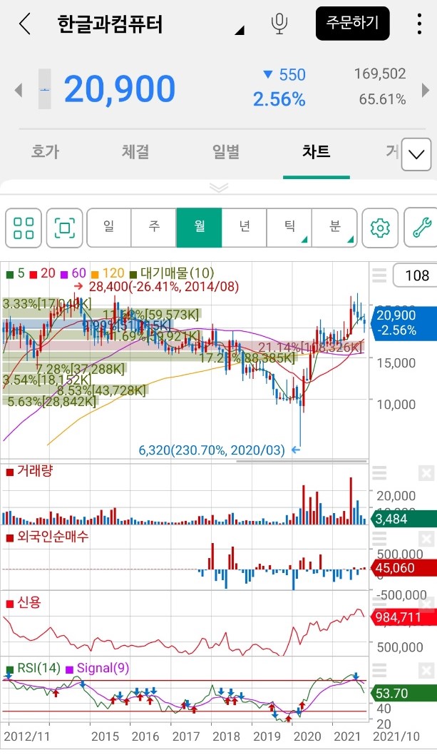Screen dimensions: 437x755
Task: Tap the 45,060 foreign net buy tag
Action: coord(403,568)
